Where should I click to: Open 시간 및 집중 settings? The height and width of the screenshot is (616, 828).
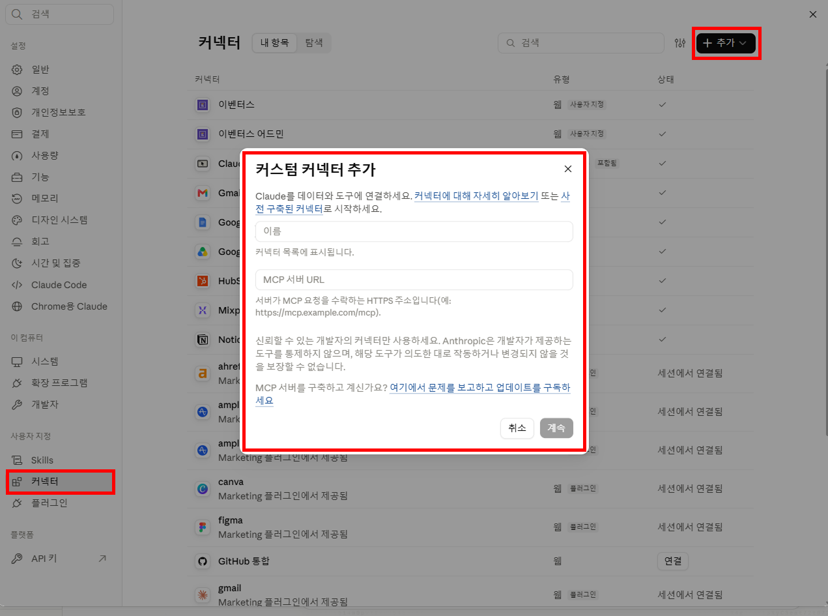point(60,263)
